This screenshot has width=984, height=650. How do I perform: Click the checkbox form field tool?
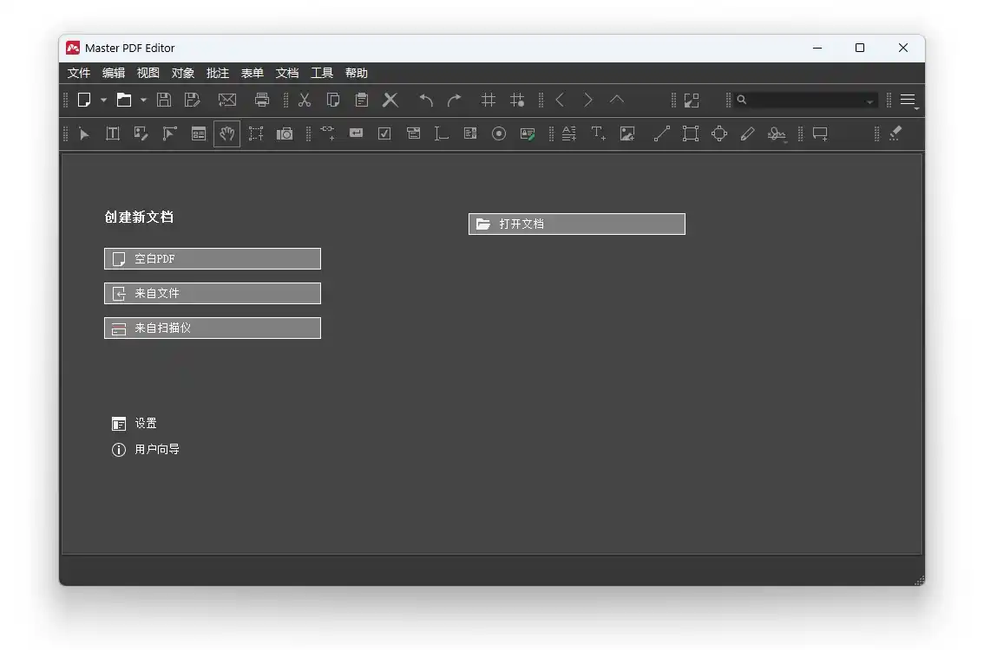tap(384, 133)
